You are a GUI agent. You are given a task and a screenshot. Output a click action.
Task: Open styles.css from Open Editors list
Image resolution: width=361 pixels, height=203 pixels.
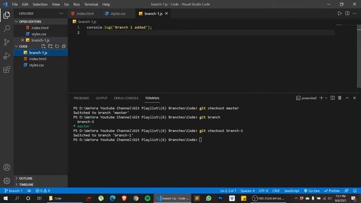(41, 34)
